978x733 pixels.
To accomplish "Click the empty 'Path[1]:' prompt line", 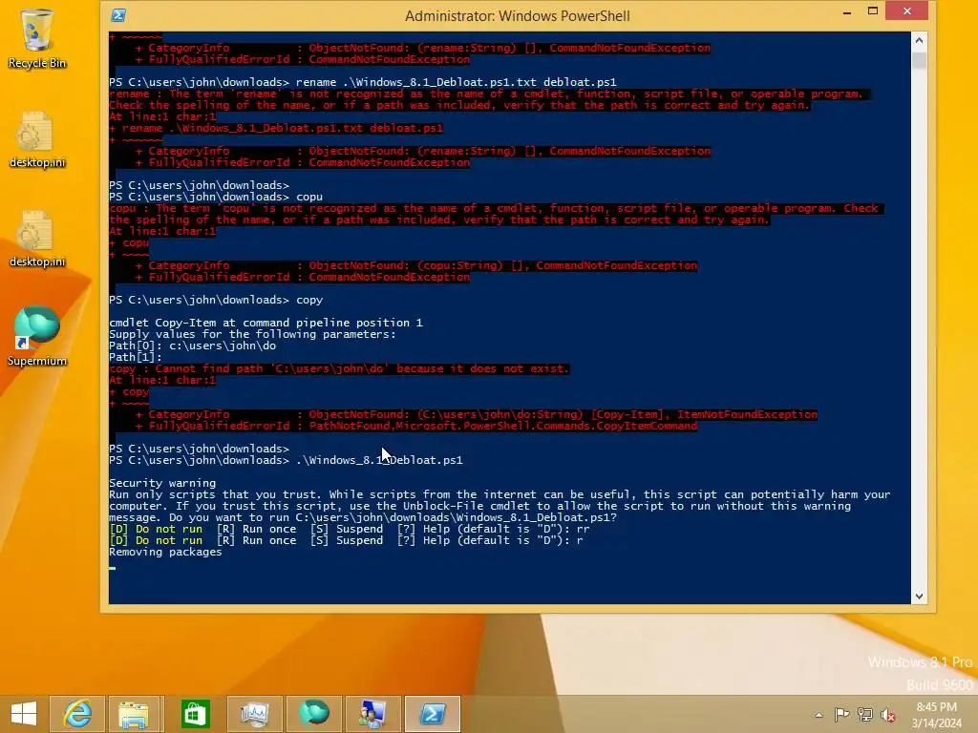I will (x=136, y=357).
